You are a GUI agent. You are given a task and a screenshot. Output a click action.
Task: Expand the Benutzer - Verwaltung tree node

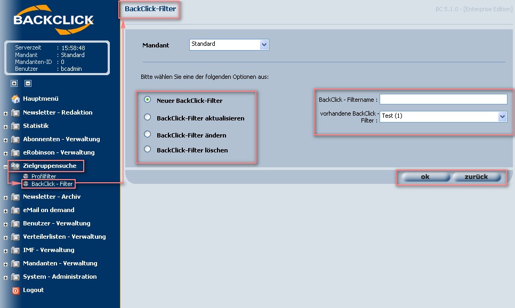pyautogui.click(x=5, y=224)
